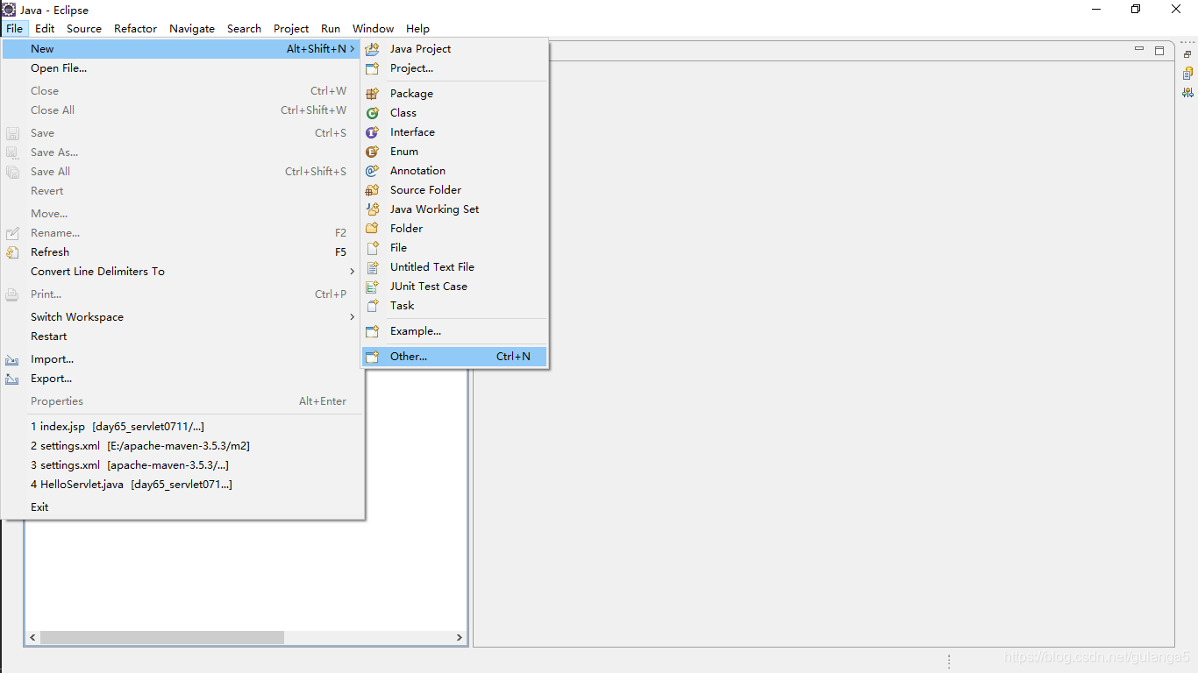This screenshot has width=1198, height=673.
Task: Click the purple Interface icon
Action: tap(373, 132)
